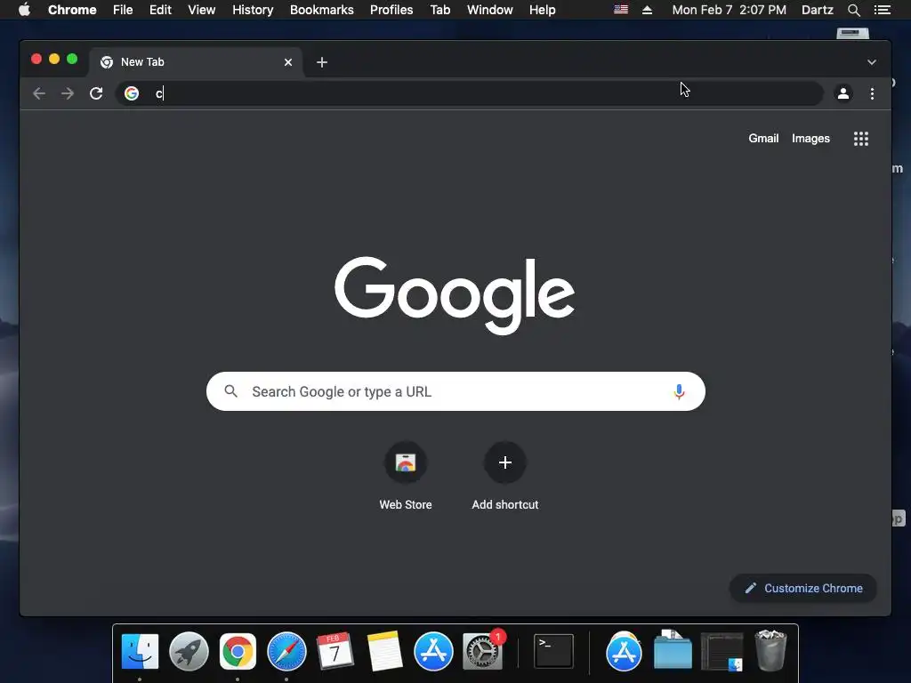This screenshot has height=683, width=911.
Task: Click into the address bar
Action: click(470, 93)
